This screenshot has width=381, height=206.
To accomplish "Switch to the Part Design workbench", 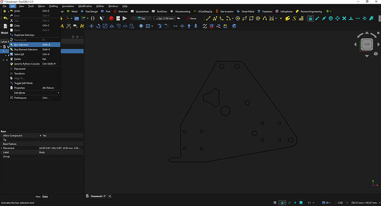I will click(89, 12).
